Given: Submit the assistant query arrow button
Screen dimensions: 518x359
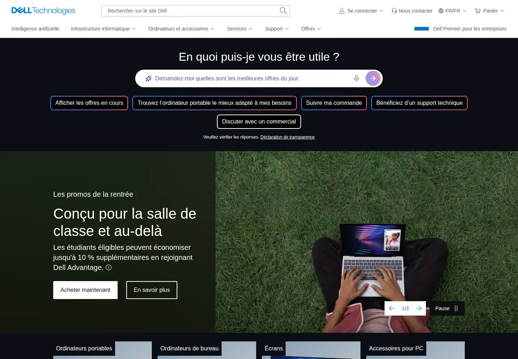Looking at the screenshot, I should click(x=373, y=78).
